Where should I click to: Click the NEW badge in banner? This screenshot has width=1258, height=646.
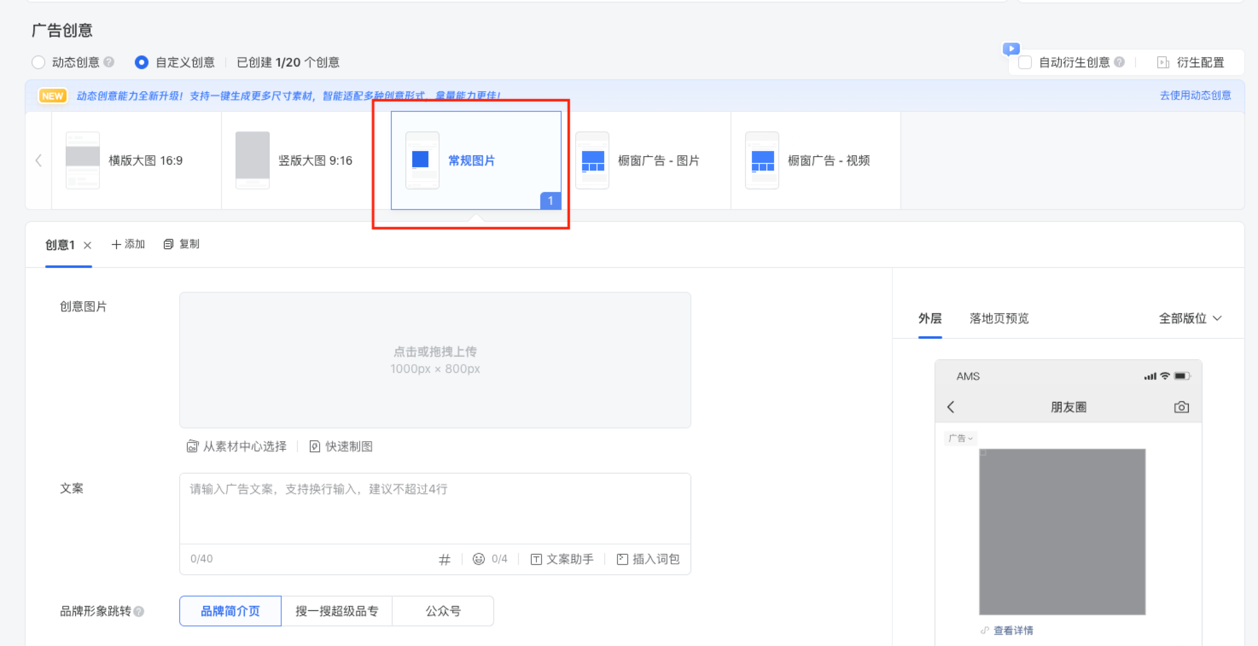[53, 96]
